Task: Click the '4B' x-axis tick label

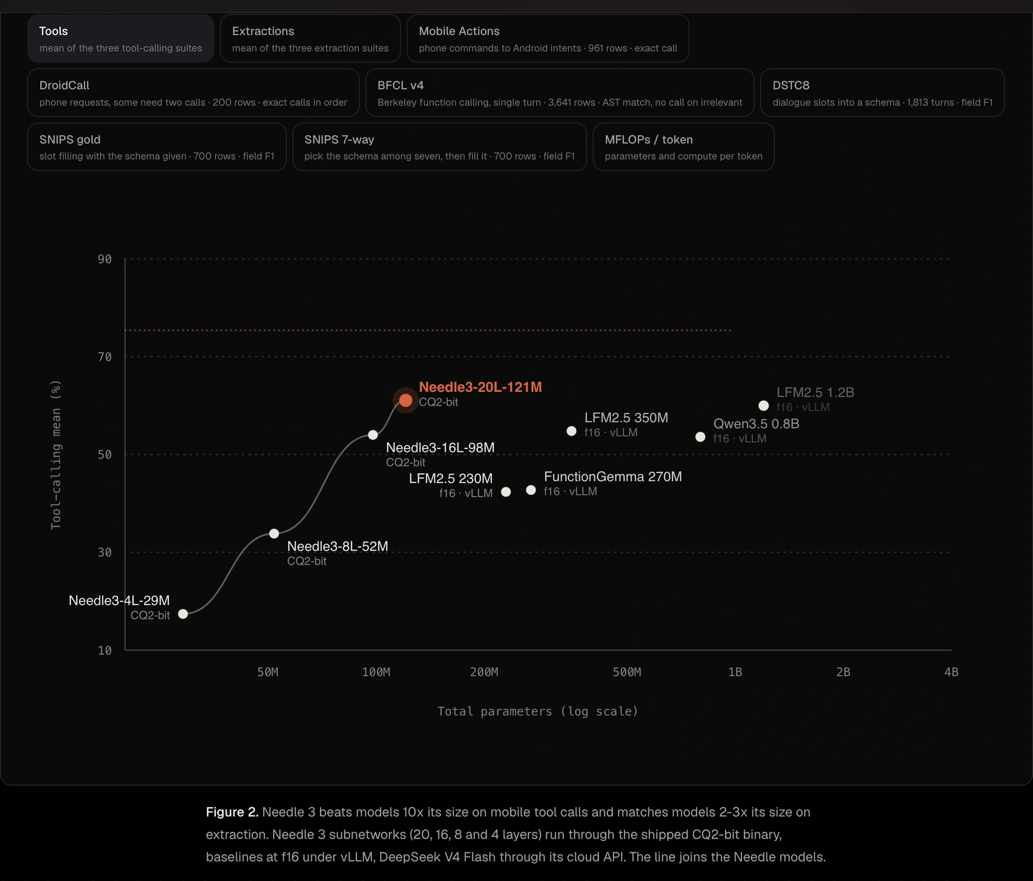Action: 952,672
